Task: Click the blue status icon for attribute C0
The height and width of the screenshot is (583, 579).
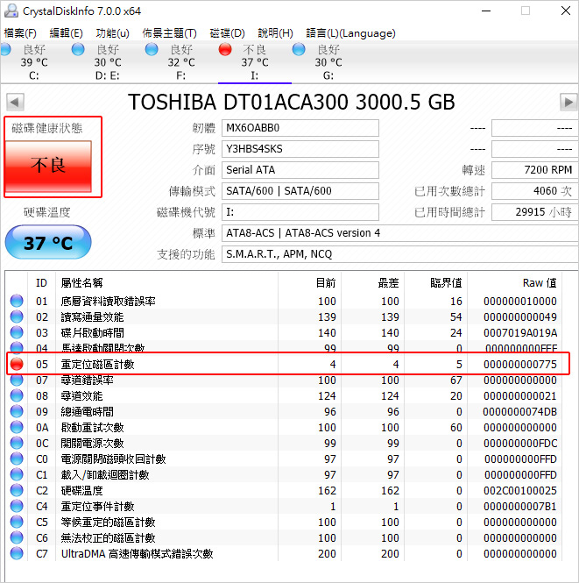Action: (17, 459)
